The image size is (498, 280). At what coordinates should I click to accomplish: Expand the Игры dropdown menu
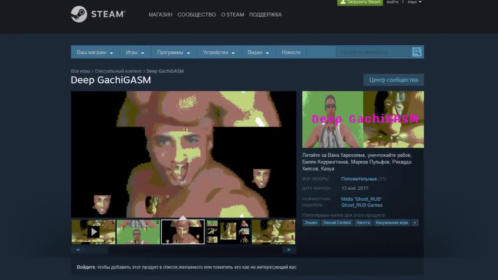click(135, 52)
